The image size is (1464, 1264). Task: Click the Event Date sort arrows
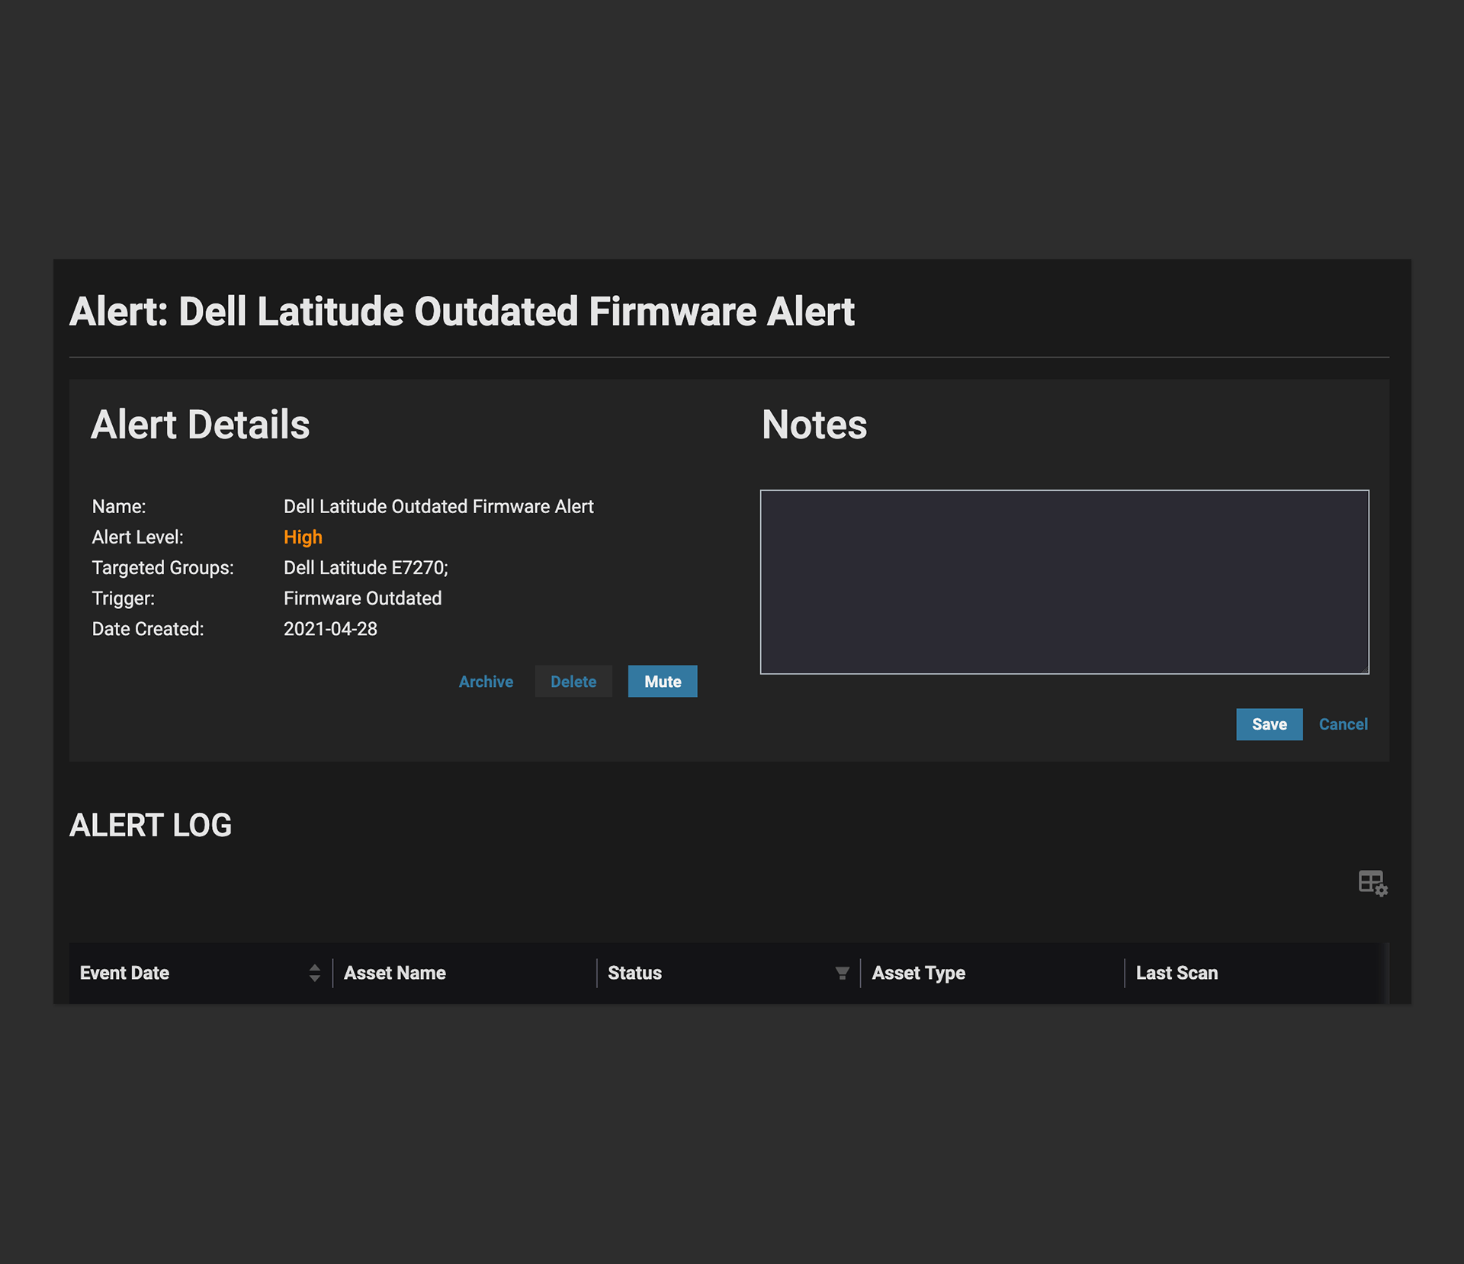tap(314, 973)
